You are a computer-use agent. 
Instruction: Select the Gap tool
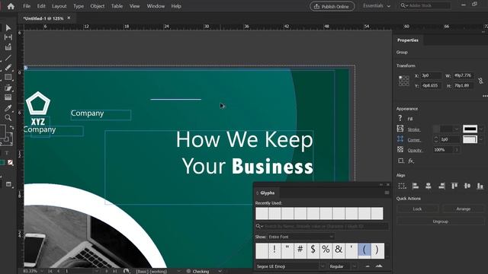[8, 37]
